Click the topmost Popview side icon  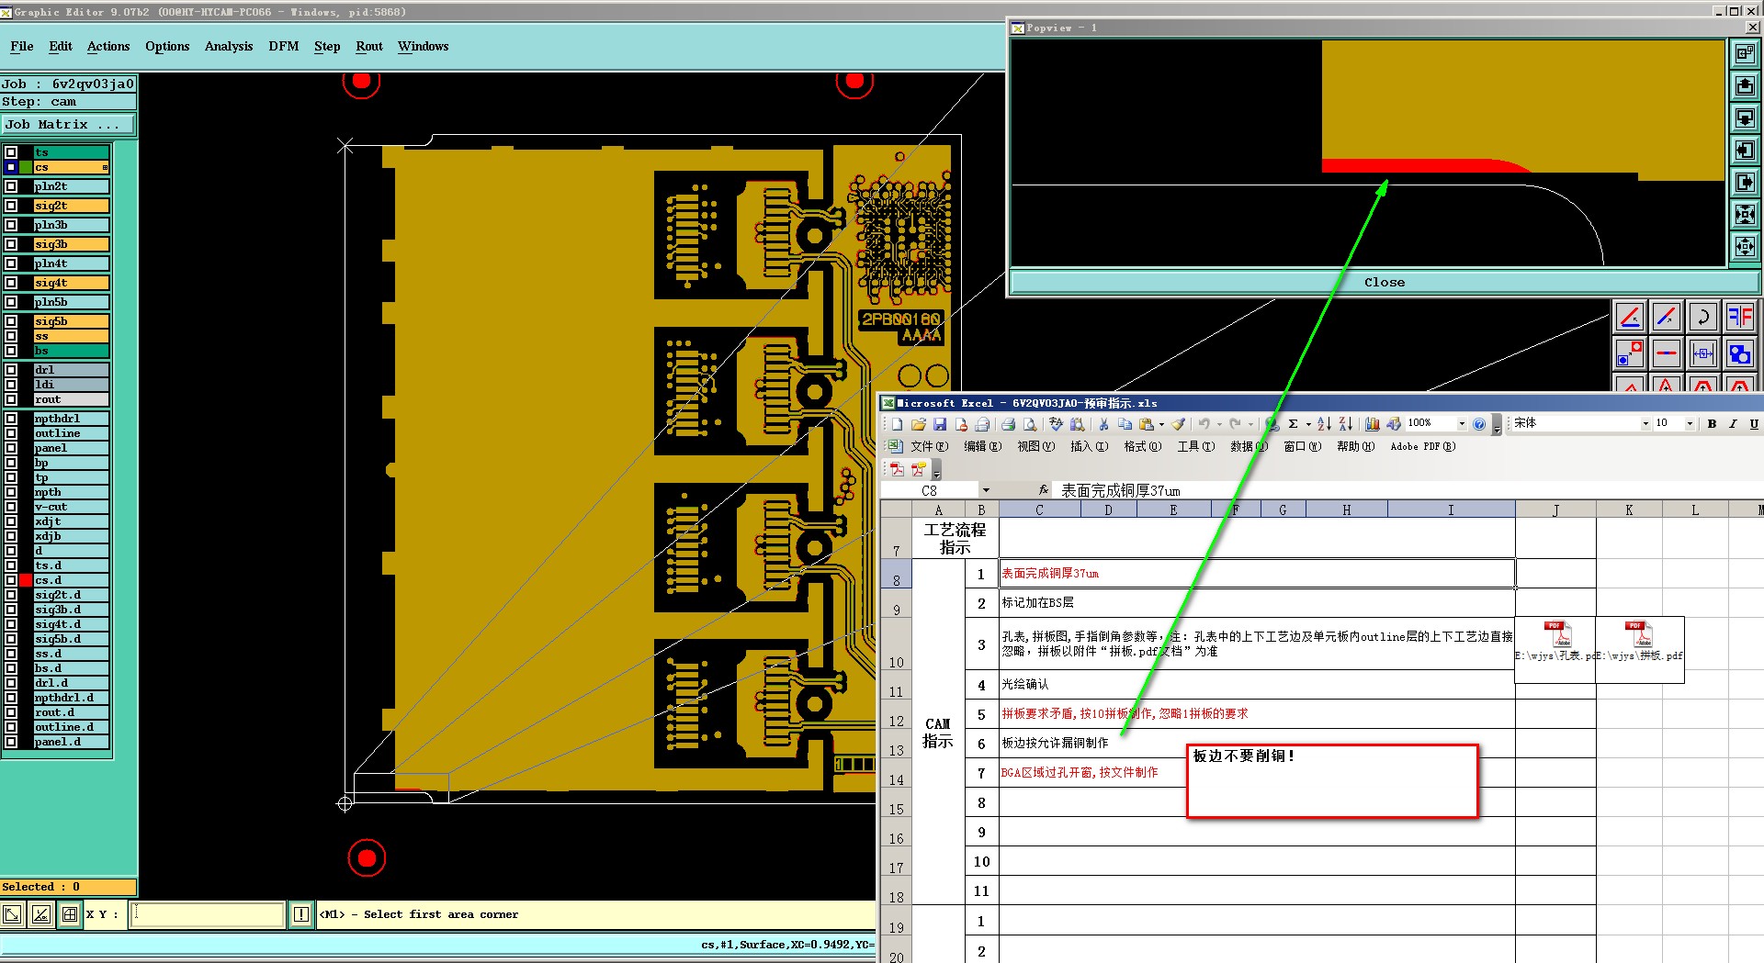pos(1745,54)
